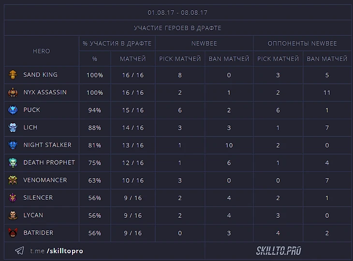
Task: Click the Nyx Assassin hero icon
Action: click(x=13, y=92)
